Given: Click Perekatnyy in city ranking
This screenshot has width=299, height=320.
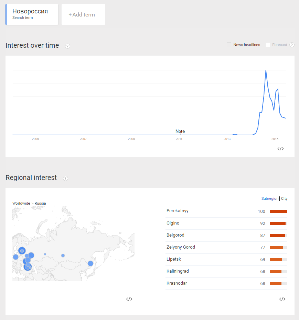Looking at the screenshot, I should click(x=177, y=211).
